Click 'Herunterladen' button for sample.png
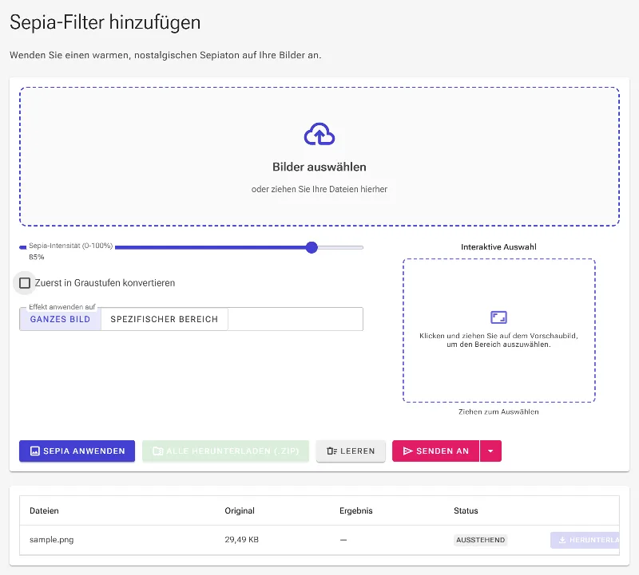Screen dimensions: 639x575 click(585, 540)
